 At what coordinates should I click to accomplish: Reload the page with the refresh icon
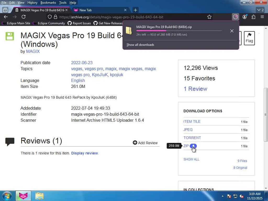(x=24, y=17)
